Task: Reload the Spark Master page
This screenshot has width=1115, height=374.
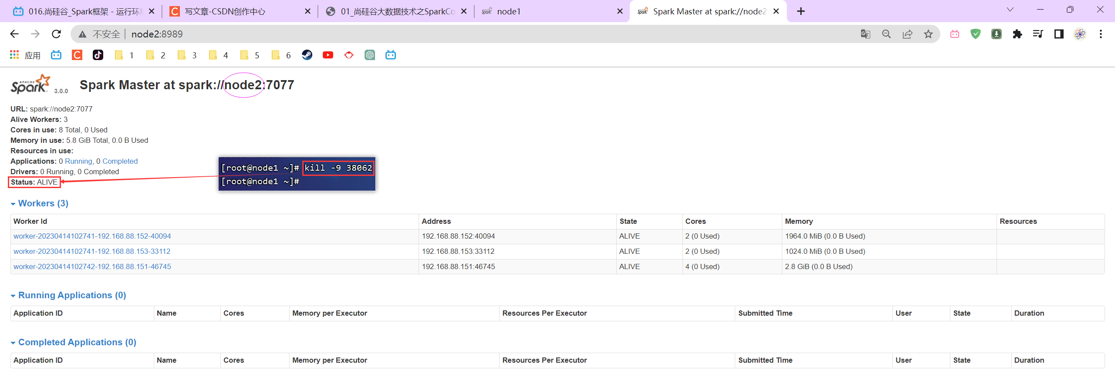Action: click(56, 34)
